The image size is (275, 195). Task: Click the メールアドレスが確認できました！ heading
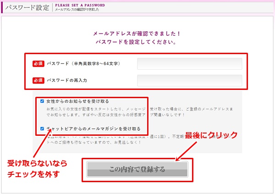click(x=137, y=34)
